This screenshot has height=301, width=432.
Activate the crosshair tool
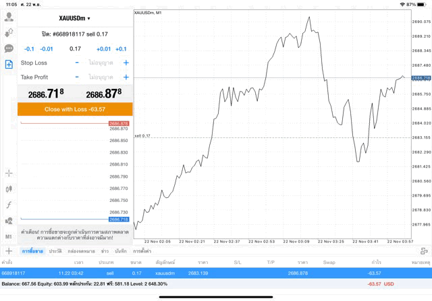pos(9,173)
